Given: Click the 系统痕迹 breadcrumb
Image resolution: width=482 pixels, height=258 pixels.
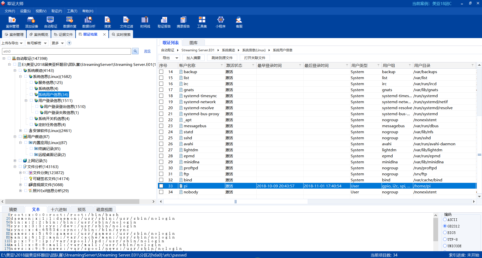Looking at the screenshot, I should tap(228, 50).
